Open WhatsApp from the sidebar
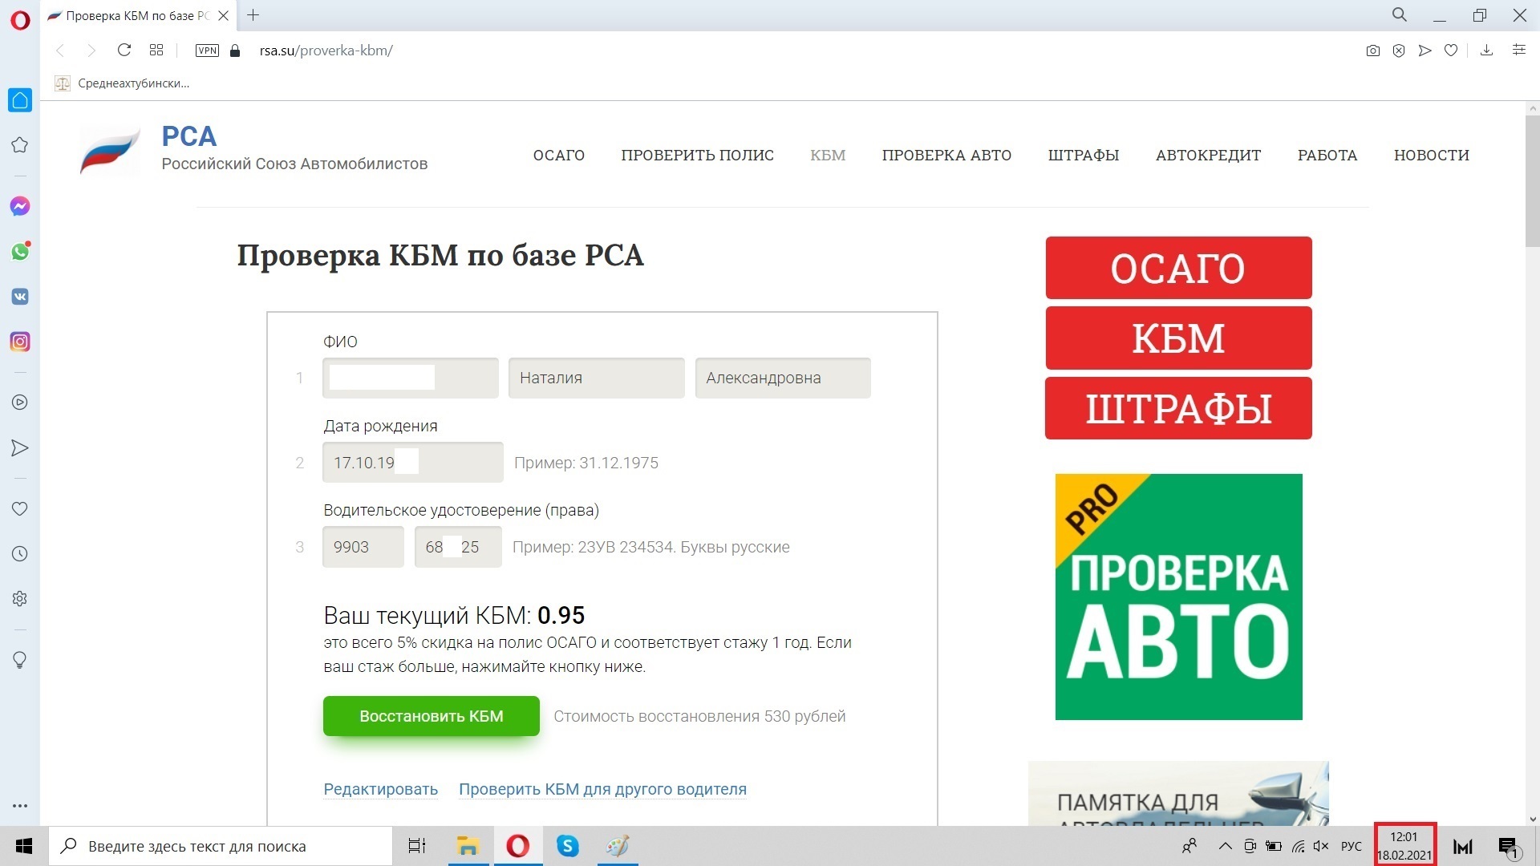The width and height of the screenshot is (1540, 866). click(20, 252)
